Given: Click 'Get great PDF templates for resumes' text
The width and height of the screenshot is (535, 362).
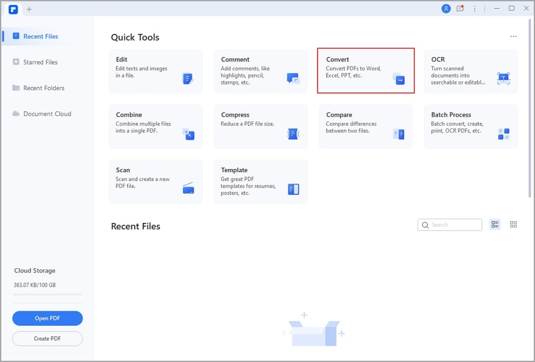Looking at the screenshot, I should 248,186.
